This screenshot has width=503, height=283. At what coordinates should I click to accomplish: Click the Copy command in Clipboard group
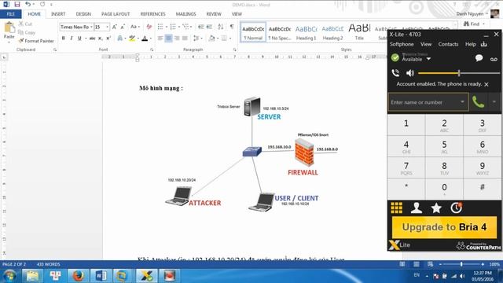click(27, 32)
